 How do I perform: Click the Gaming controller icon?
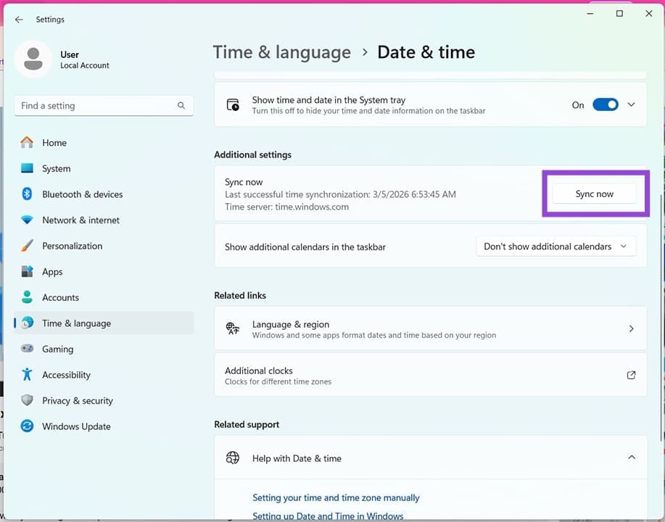pos(27,349)
